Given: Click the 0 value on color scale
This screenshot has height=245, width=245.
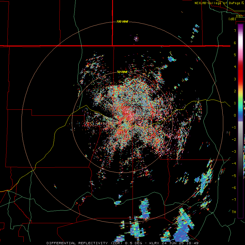Looking at the screenshot, I should click(235, 115).
